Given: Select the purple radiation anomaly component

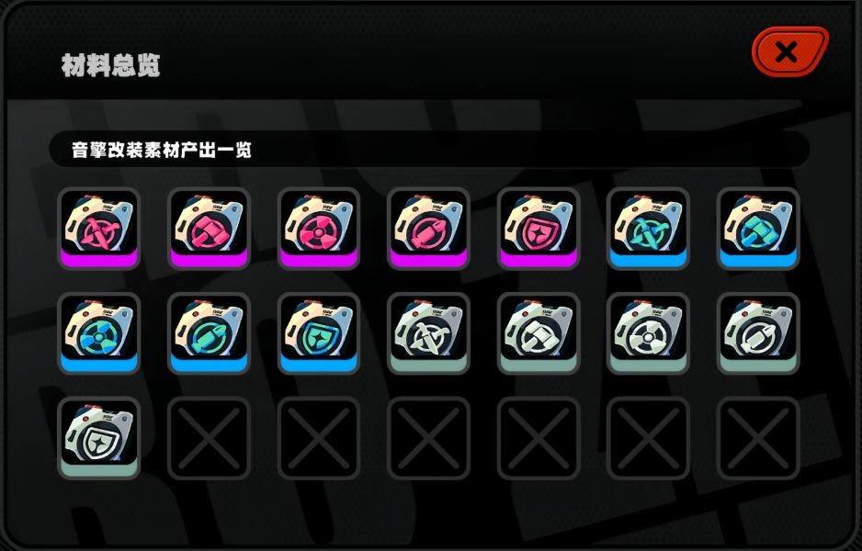Looking at the screenshot, I should click(x=319, y=228).
